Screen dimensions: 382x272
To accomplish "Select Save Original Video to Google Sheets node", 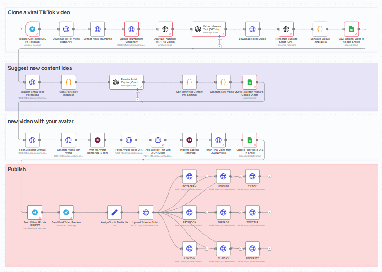I will click(x=351, y=29).
